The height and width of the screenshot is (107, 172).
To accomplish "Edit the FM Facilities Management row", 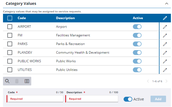I will coord(165,35).
